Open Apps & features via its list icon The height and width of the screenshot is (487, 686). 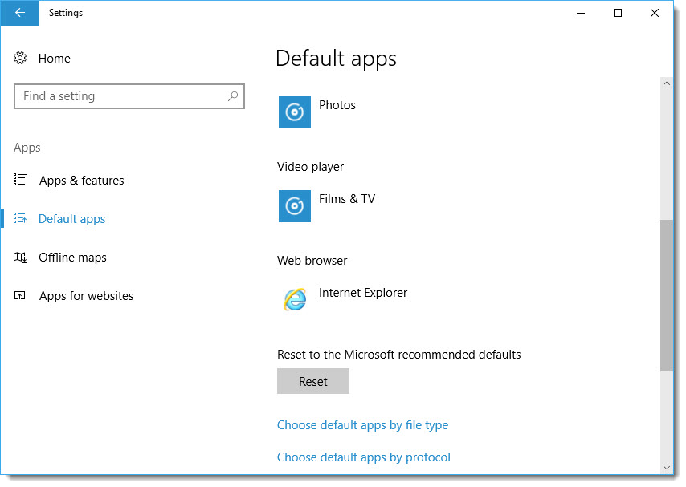click(20, 180)
